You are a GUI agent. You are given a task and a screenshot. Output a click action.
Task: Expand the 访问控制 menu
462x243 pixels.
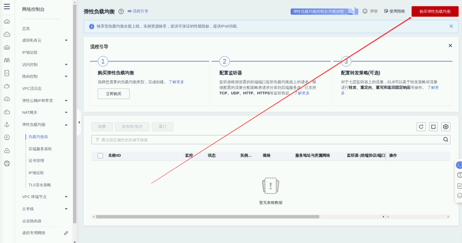point(66,65)
